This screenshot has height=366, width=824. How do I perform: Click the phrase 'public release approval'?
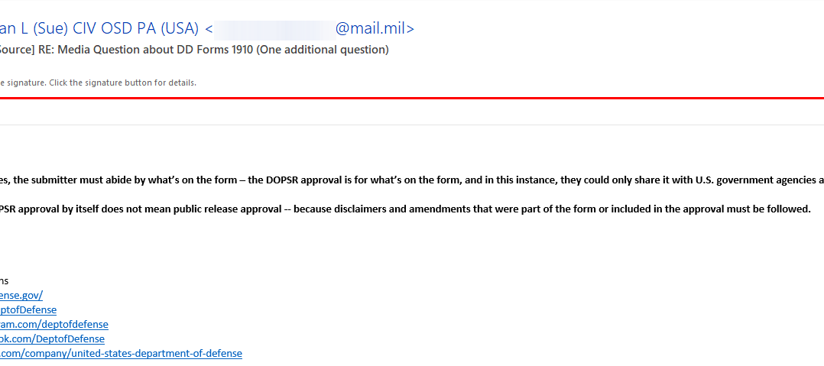235,209
